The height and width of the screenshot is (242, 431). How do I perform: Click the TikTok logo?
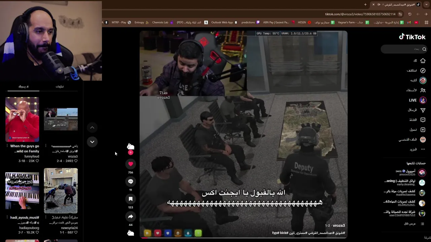[x=412, y=37]
